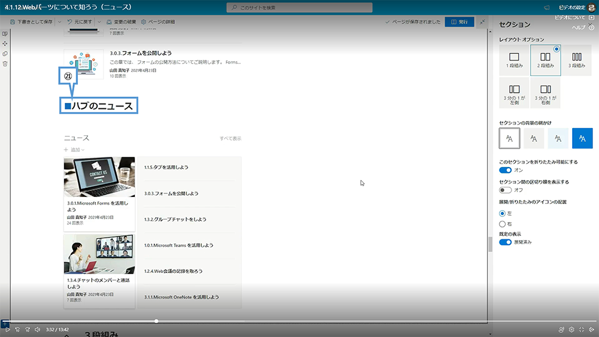The image size is (599, 337).
Task: Select the 左 icon placement radio button
Action: click(503, 213)
